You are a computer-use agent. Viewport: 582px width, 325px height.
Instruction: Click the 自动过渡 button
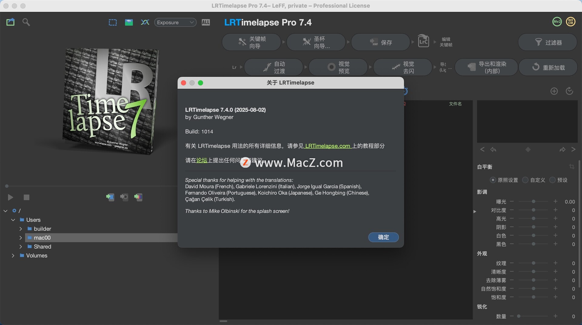[273, 67]
